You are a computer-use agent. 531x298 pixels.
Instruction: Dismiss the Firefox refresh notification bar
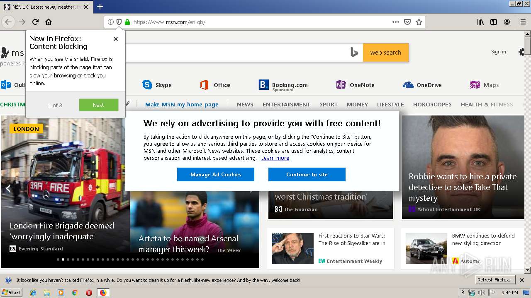tap(522, 280)
